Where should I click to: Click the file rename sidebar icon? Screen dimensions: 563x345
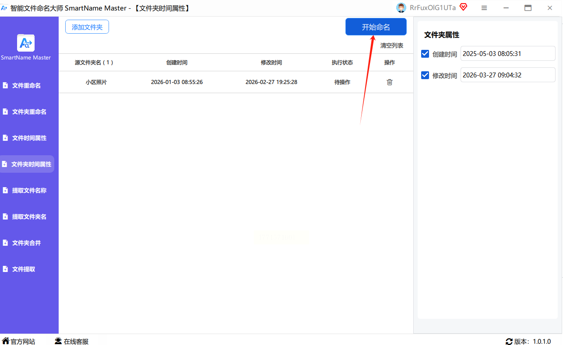click(5, 86)
